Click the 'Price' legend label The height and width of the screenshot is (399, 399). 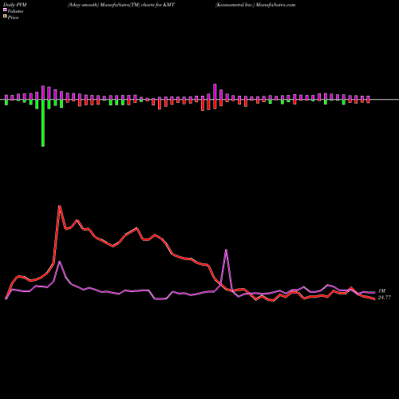coord(13,18)
